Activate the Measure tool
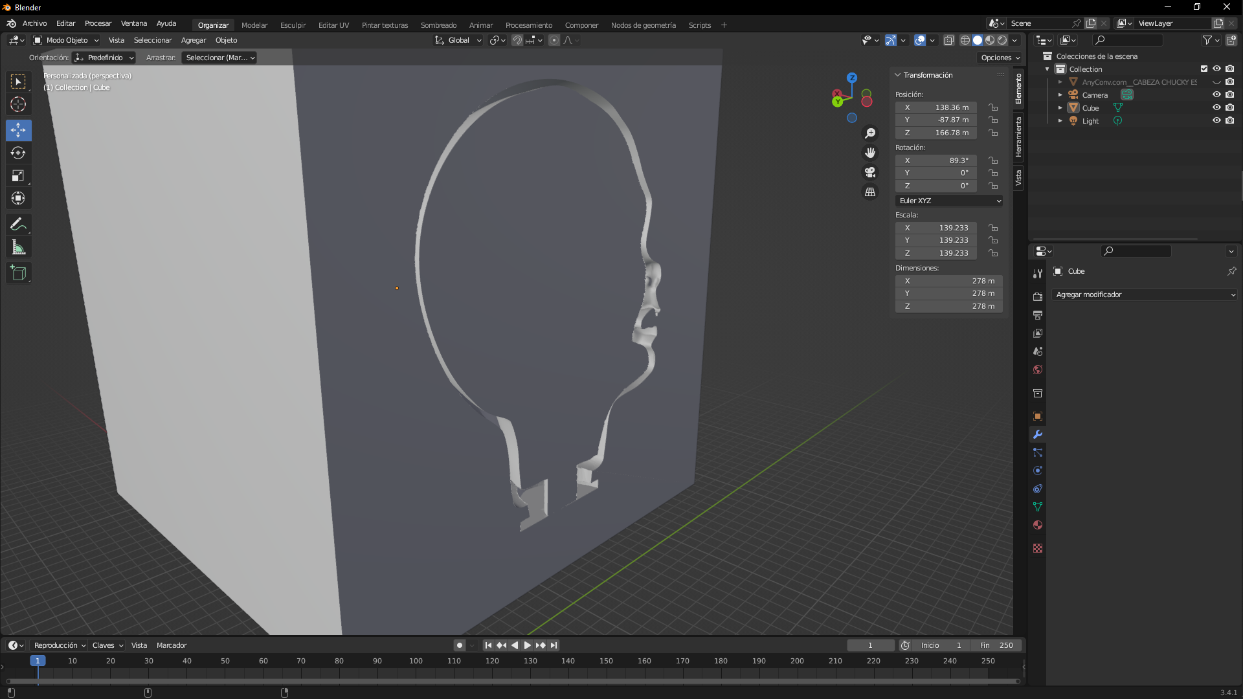Image resolution: width=1243 pixels, height=699 pixels. tap(18, 247)
